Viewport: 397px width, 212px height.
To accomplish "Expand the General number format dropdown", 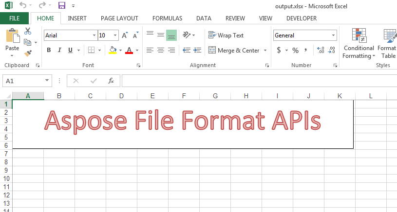I will 334,35.
